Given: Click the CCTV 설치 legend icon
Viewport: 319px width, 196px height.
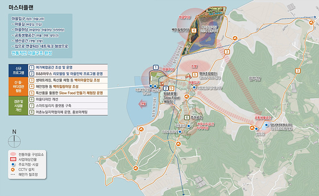Looking at the screenshot, I should pos(13,169).
